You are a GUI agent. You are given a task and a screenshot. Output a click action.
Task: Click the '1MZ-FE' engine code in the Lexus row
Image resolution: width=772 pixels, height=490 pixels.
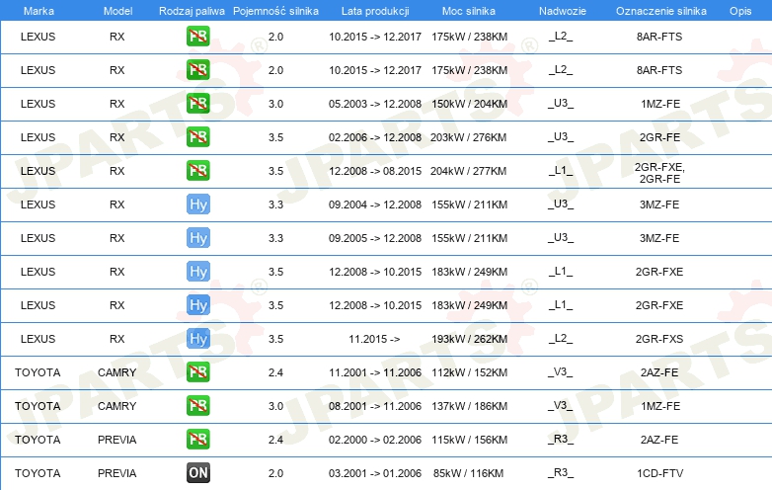(x=660, y=104)
